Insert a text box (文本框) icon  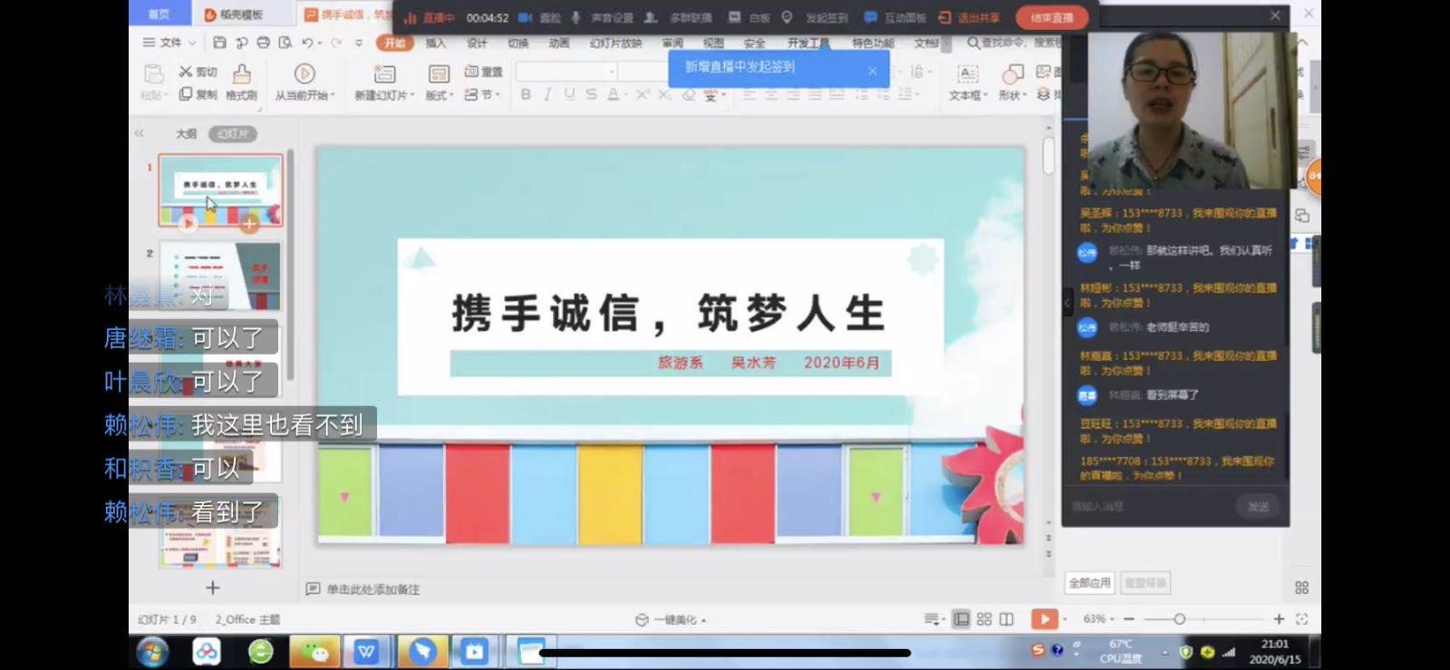click(x=967, y=74)
